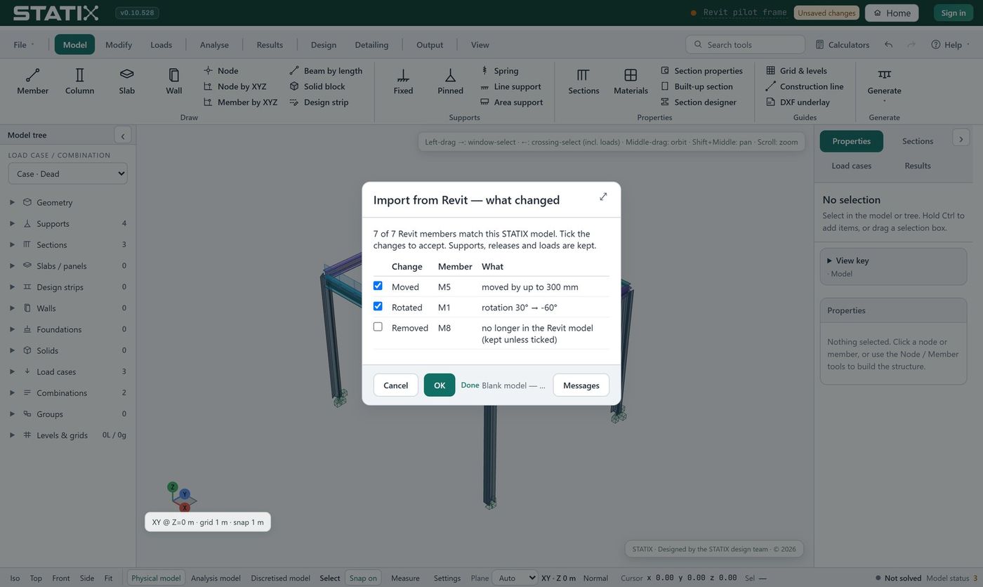Select the DXF underlay tool
Viewport: 983px width, 587px height.
[x=798, y=102]
